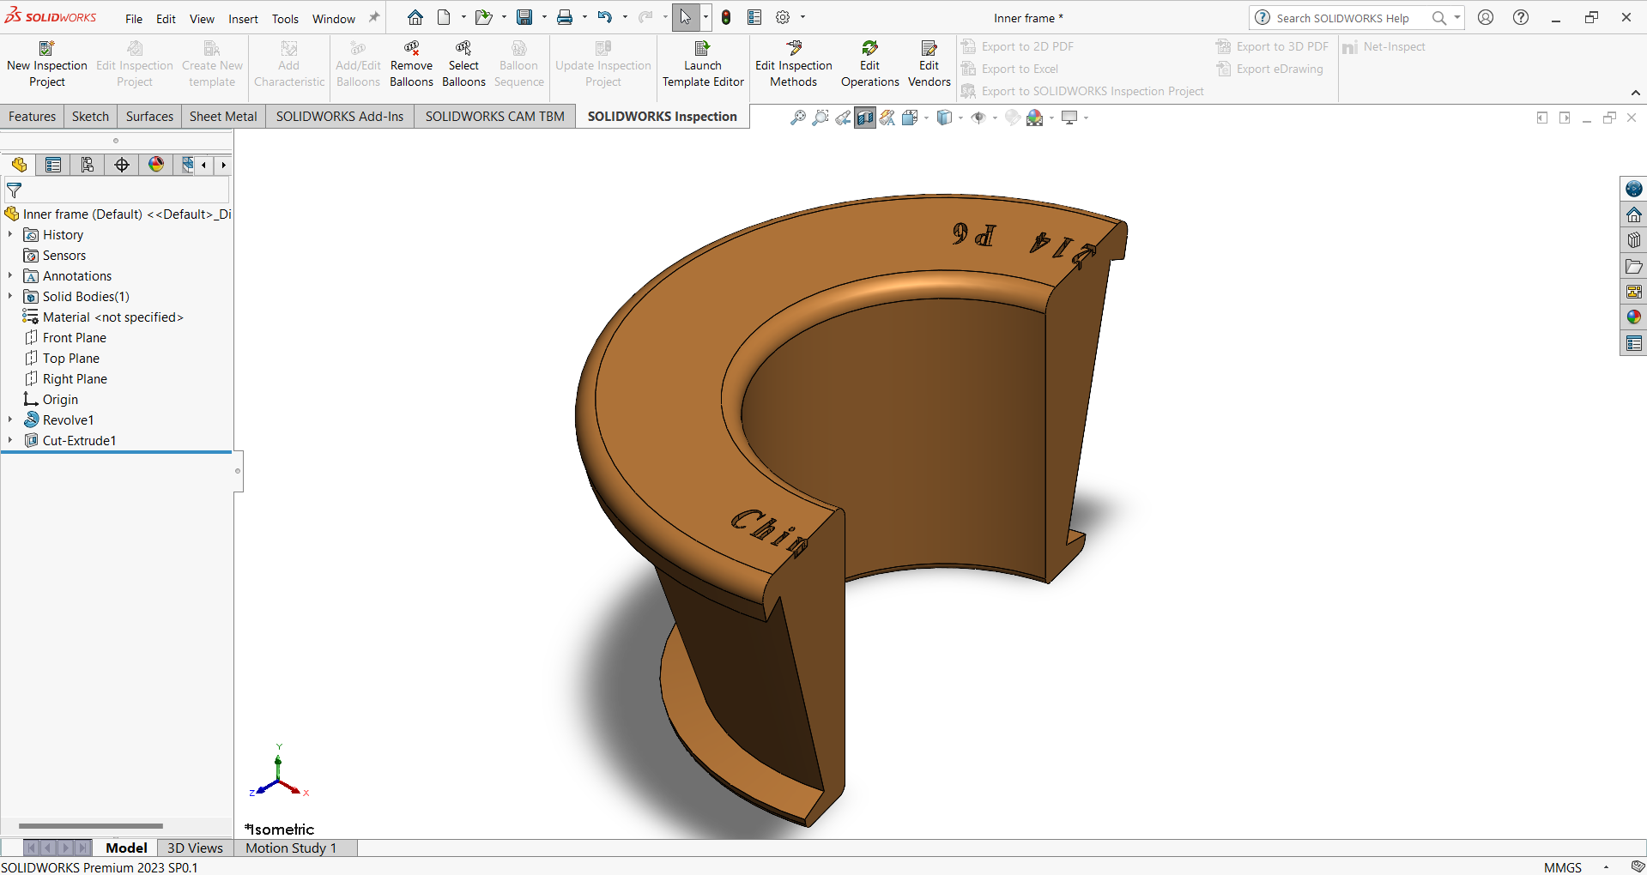Viewport: 1647px width, 875px height.
Task: Toggle the Section View button
Action: [x=865, y=118]
